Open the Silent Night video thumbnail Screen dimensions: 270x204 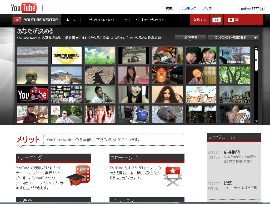(235, 95)
